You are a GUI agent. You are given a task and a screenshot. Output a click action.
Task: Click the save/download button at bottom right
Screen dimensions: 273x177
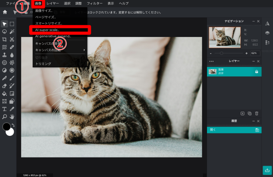[x=267, y=170]
